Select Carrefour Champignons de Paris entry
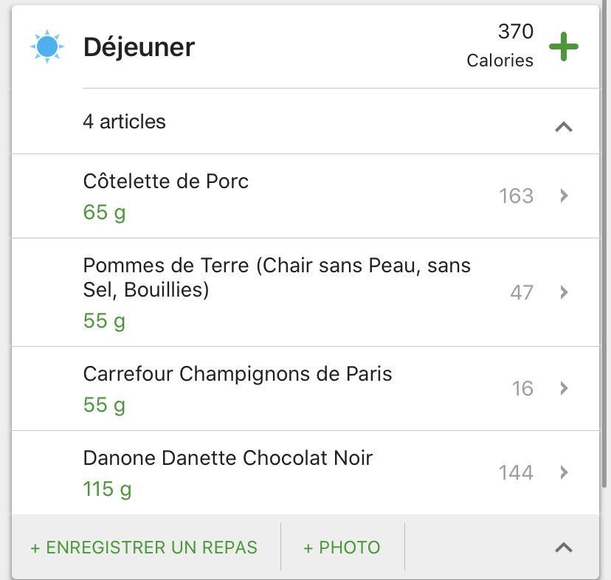Viewport: 611px width, 580px height. (238, 374)
